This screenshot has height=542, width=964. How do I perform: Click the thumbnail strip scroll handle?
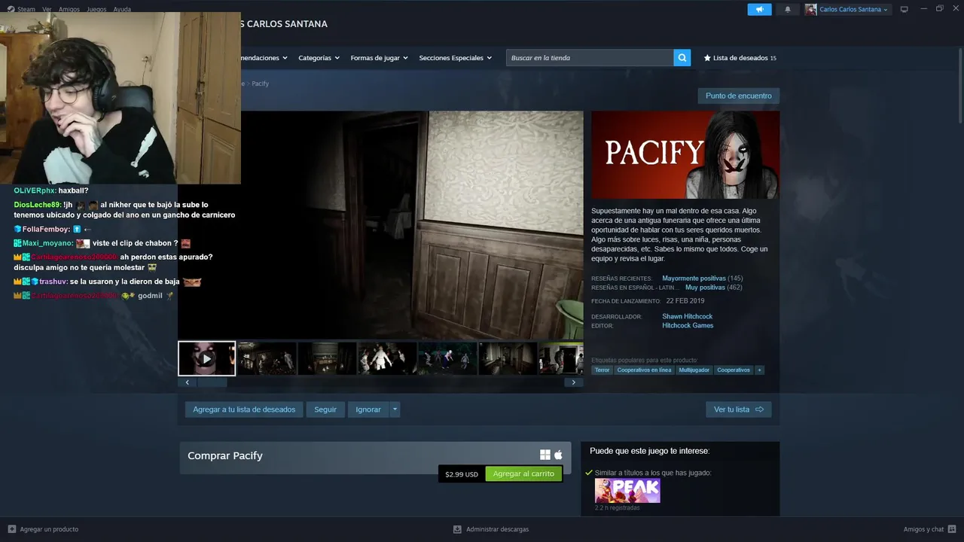point(212,382)
